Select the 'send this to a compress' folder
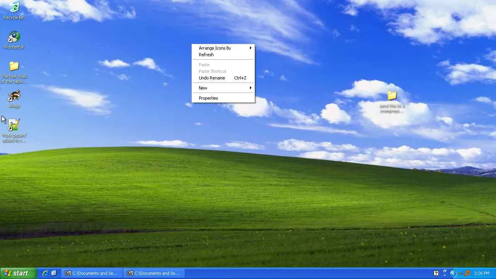Image resolution: width=496 pixels, height=279 pixels. click(392, 102)
